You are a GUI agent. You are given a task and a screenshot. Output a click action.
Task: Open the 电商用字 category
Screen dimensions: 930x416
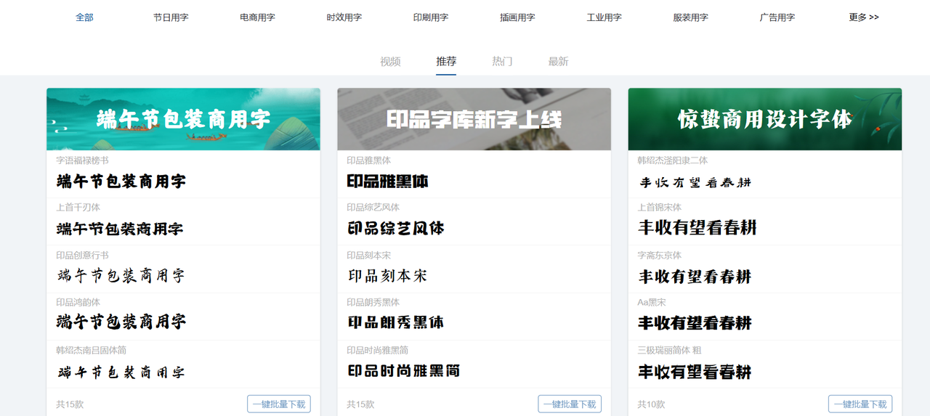pos(257,17)
